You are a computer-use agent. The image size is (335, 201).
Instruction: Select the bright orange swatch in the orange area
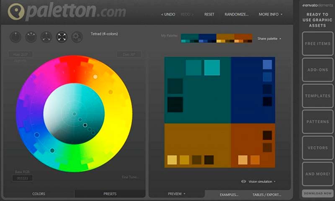pyautogui.click(x=255, y=160)
